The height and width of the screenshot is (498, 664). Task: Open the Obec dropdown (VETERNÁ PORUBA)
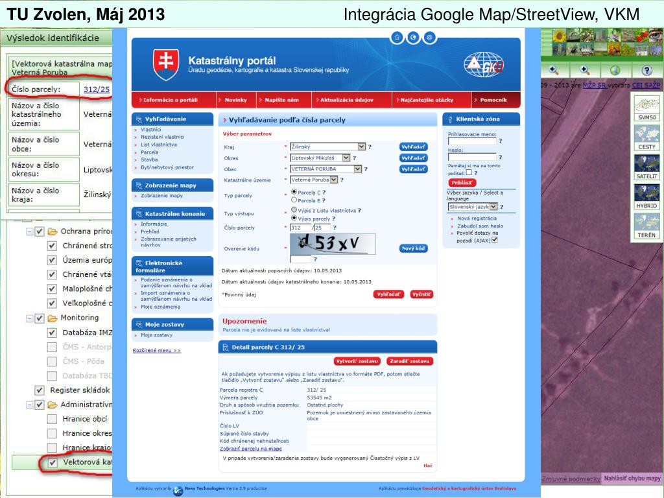[326, 169]
